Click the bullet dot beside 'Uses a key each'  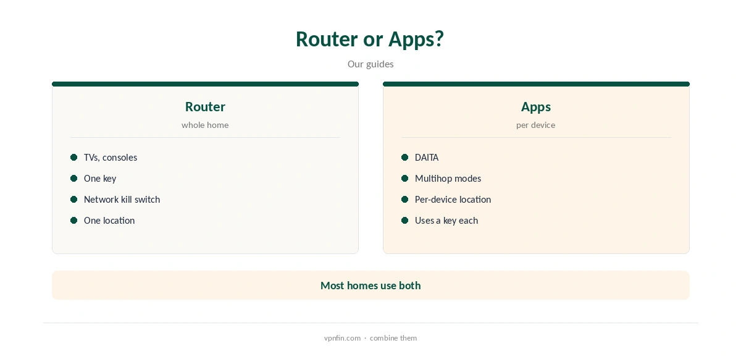pos(405,221)
